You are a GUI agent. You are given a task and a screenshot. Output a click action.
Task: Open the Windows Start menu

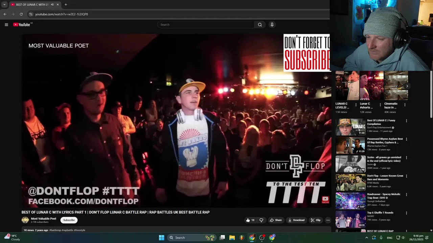(x=162, y=238)
